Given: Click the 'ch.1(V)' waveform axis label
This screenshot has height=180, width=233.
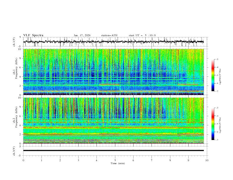Looking at the screenshot, I should click(14, 42).
